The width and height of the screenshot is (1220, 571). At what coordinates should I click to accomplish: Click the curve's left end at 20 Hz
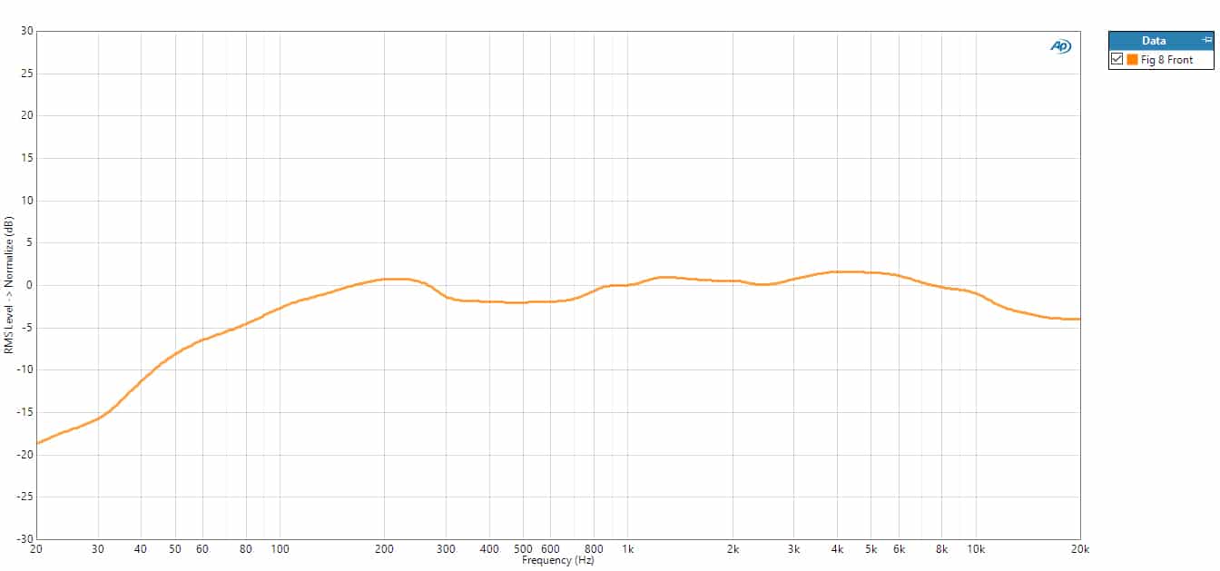[37, 443]
